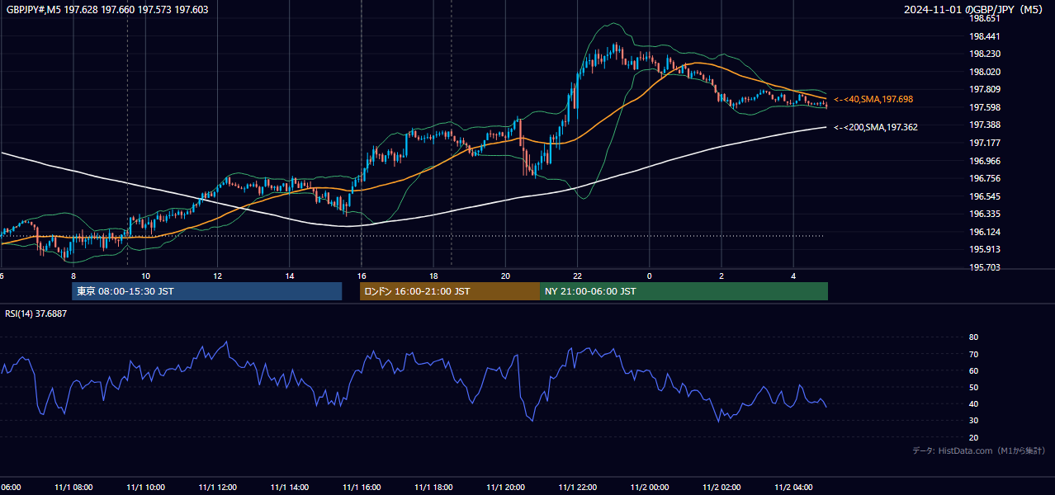Viewport: 1055px width, 495px height.
Task: Click RSI axis level 60
Action: point(973,370)
